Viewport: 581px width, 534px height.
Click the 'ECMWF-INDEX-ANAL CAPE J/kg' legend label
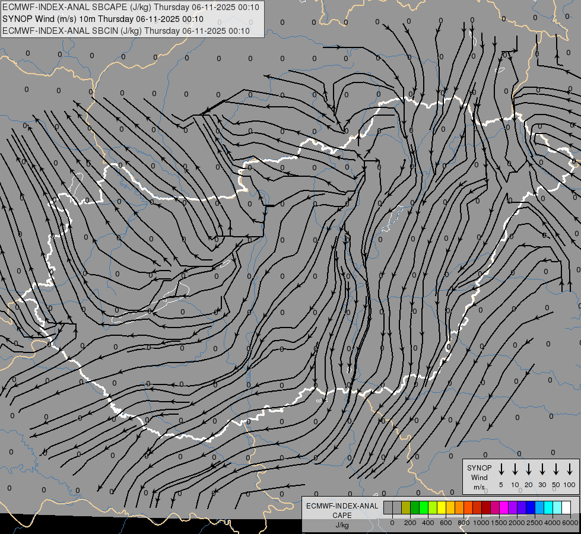pos(342,516)
